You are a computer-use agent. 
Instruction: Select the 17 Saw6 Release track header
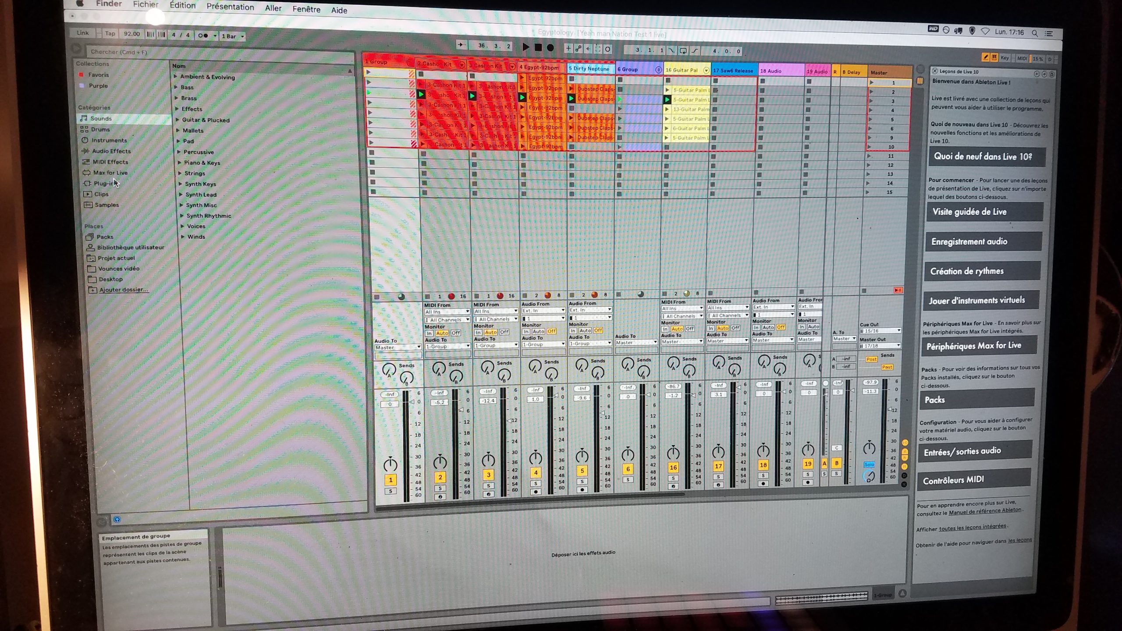[x=733, y=71]
